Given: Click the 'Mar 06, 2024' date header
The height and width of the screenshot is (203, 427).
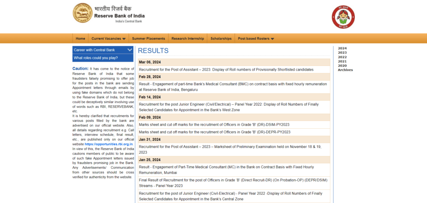Looking at the screenshot, I should click(234, 62).
